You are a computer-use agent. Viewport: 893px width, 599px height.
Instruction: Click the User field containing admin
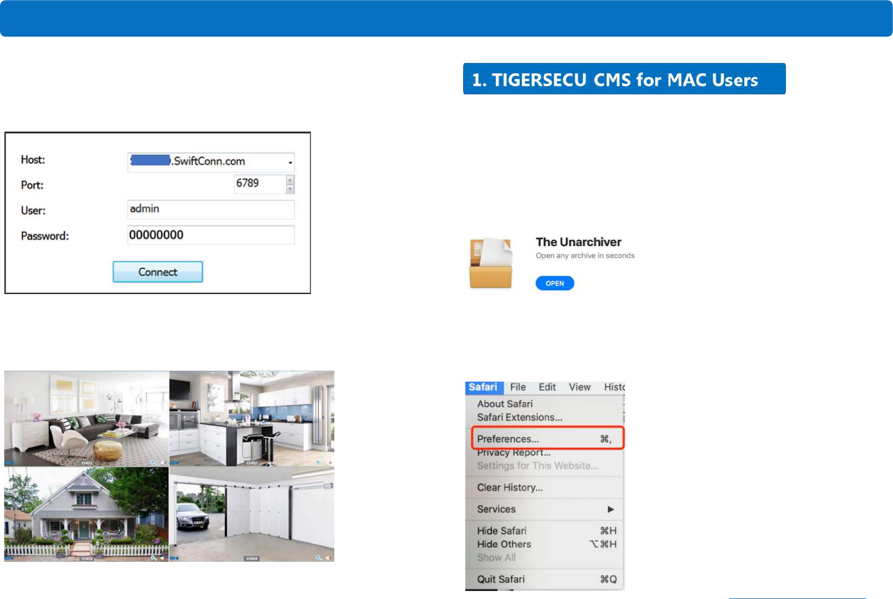(211, 209)
